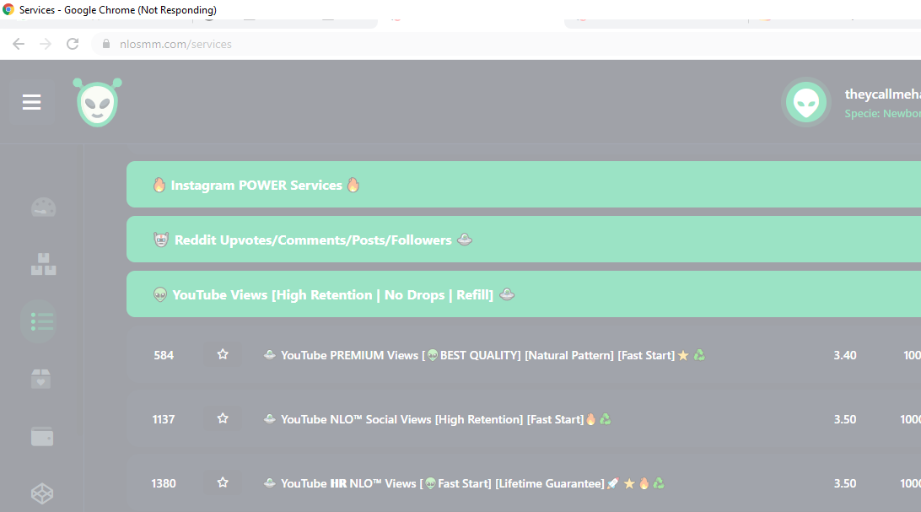The width and height of the screenshot is (921, 512).
Task: Go back in Chrome
Action: [19, 44]
